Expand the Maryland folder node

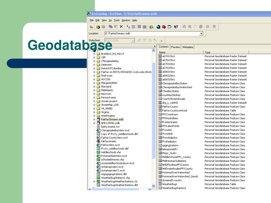coord(94,87)
